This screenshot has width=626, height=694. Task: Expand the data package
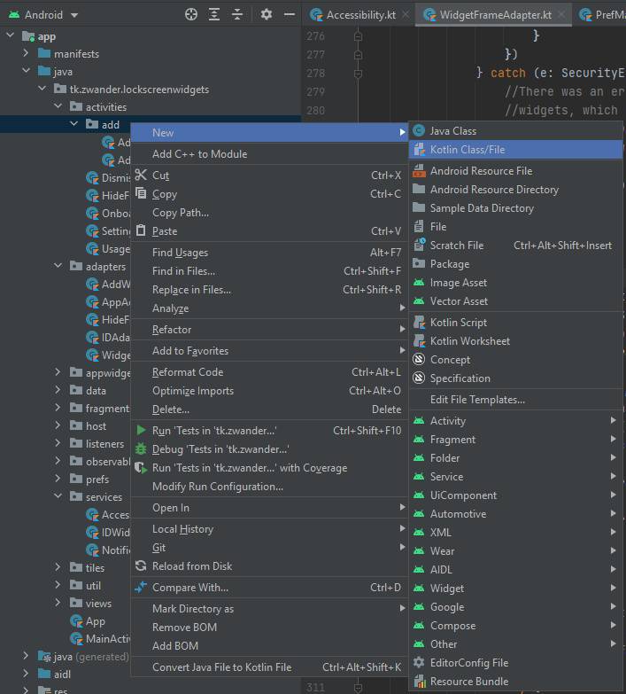pos(58,389)
